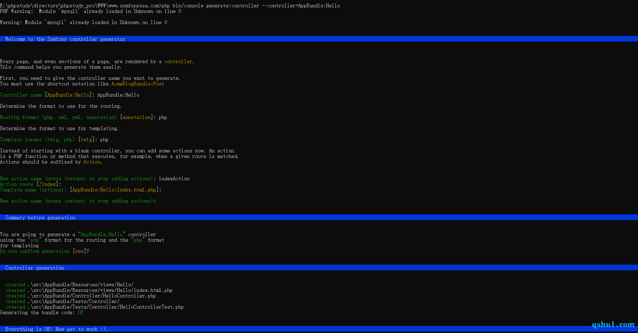Click the 'Everything is OK! Now get to work' banner

[x=319, y=329]
